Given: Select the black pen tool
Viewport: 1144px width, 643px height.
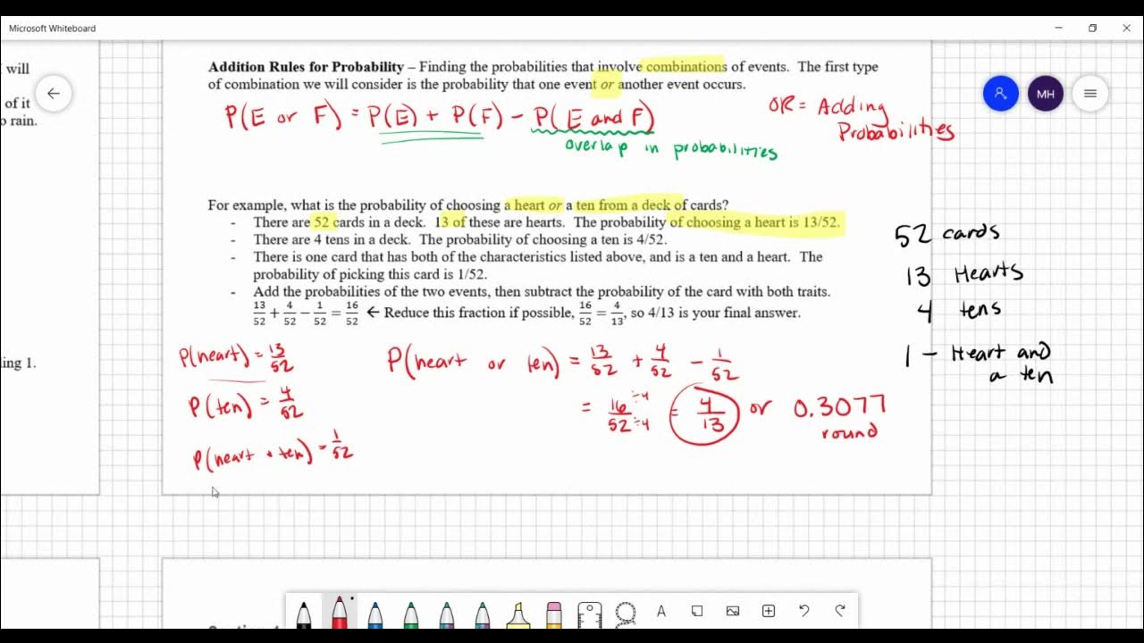Looking at the screenshot, I should (x=303, y=614).
